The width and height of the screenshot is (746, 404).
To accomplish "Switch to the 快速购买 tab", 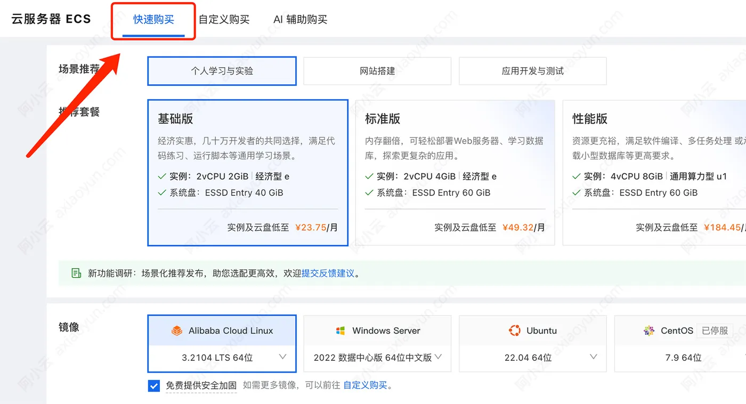I will (x=153, y=20).
